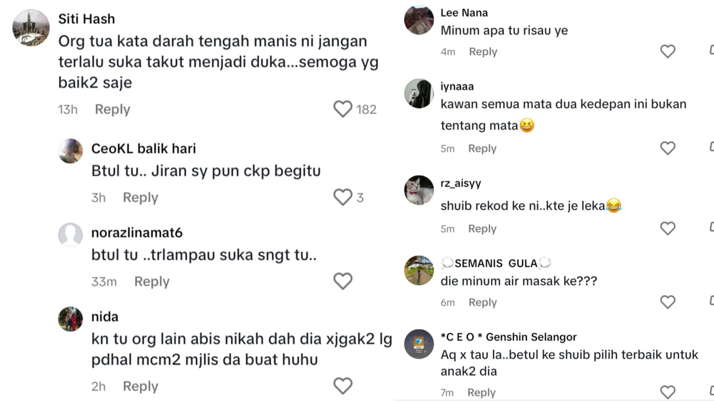
Task: Like Siti Hash's comment with 182 likes
Action: coord(342,109)
